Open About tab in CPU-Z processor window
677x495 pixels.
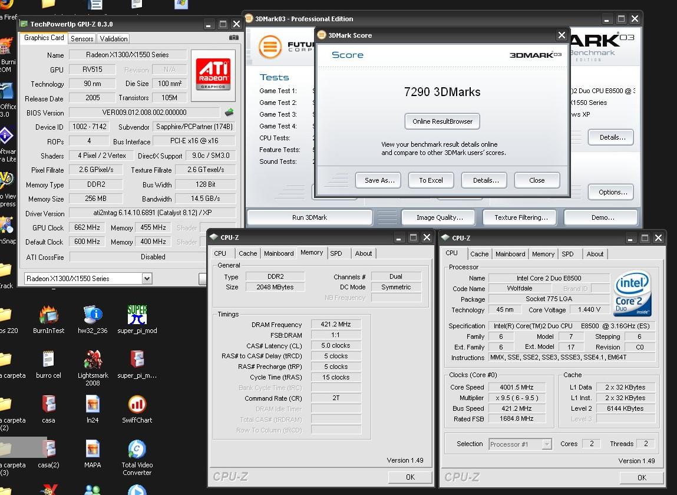(x=595, y=254)
